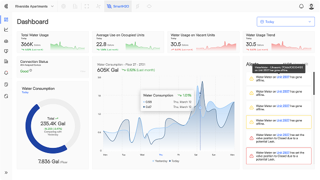Open alerts bell icon in sidebar
The image size is (320, 180).
click(x=6, y=73)
